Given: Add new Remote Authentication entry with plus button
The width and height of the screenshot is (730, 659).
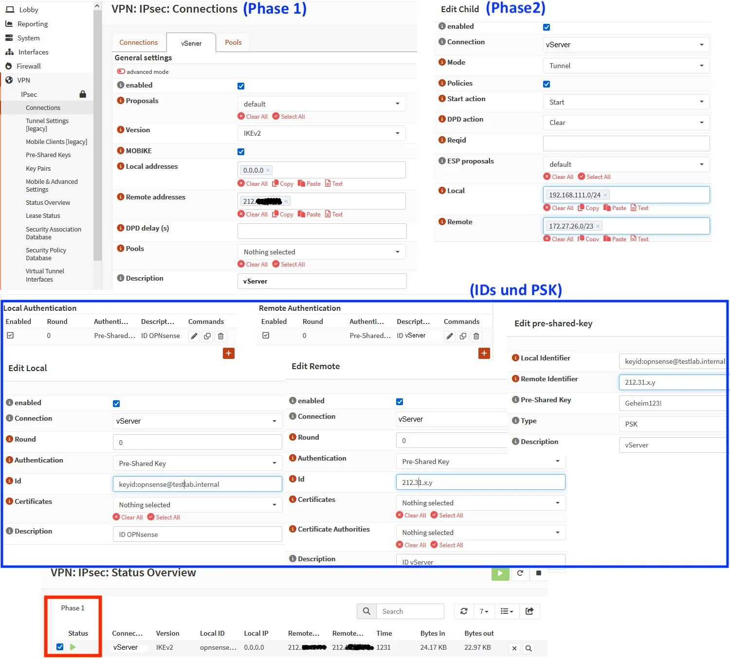Looking at the screenshot, I should pyautogui.click(x=484, y=353).
